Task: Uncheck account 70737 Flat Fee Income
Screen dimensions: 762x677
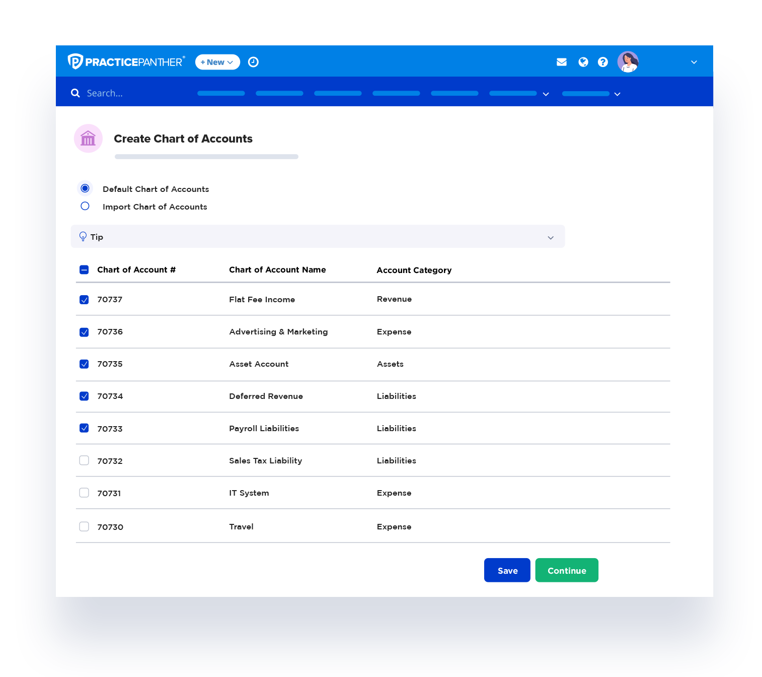Action: [84, 300]
